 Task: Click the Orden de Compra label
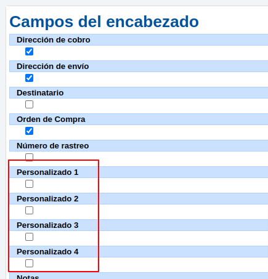51,119
